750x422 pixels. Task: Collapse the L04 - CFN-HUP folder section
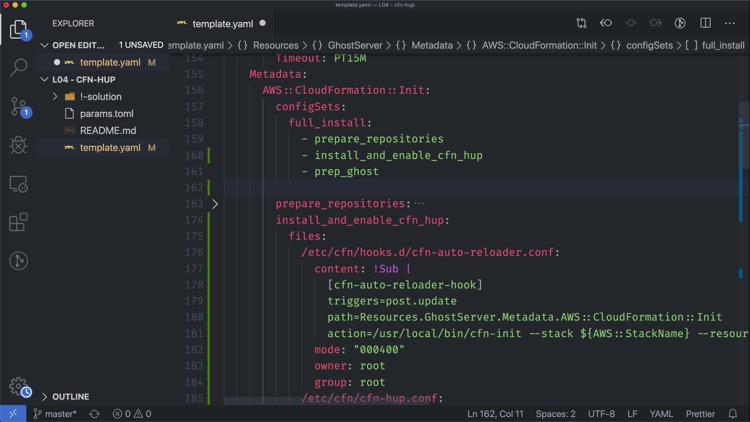tap(45, 80)
